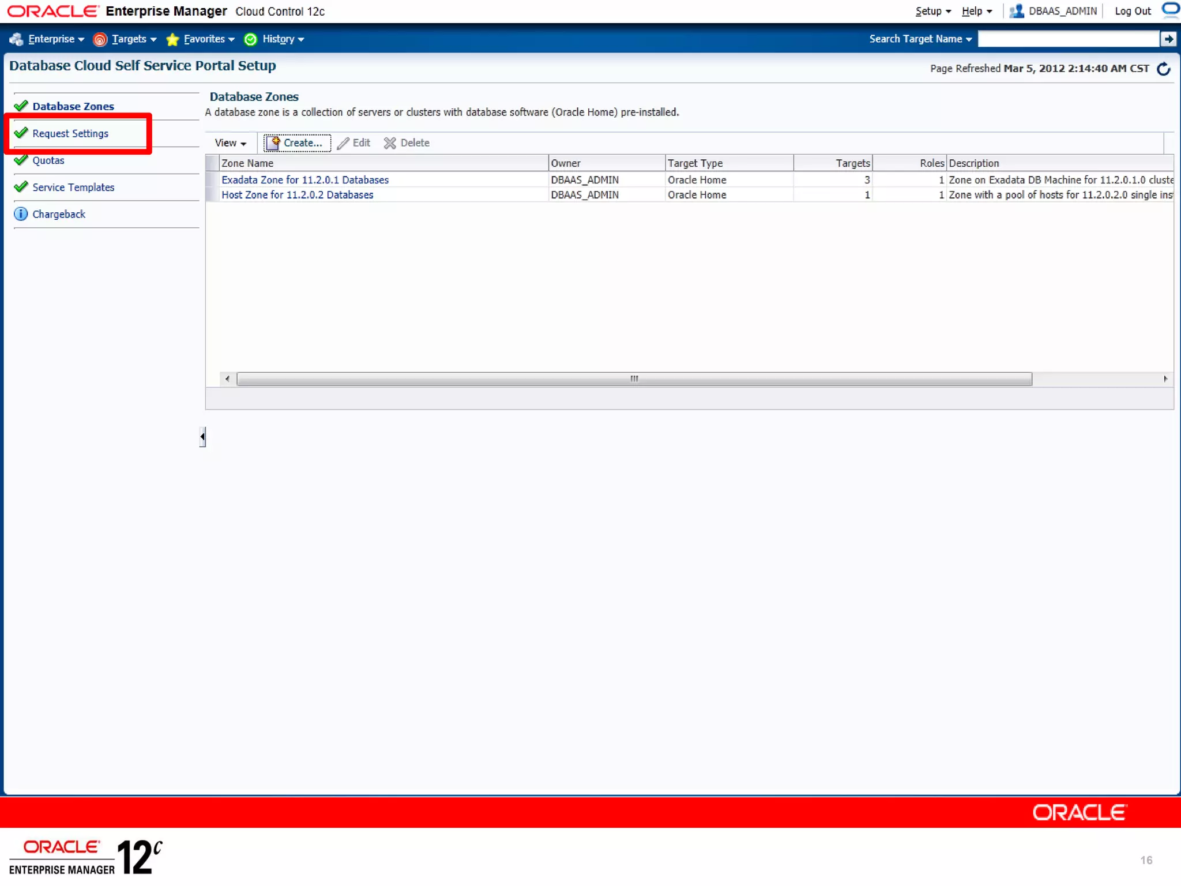Go to Request Settings page
The height and width of the screenshot is (886, 1181).
click(70, 133)
